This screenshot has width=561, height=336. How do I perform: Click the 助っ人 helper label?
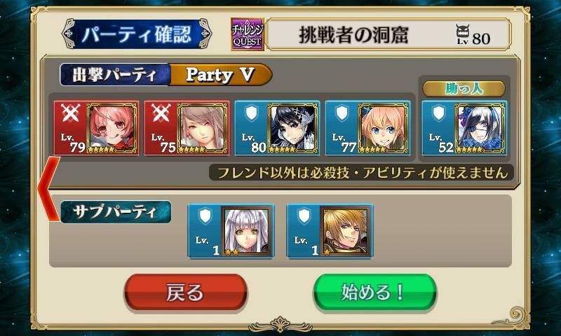(464, 89)
